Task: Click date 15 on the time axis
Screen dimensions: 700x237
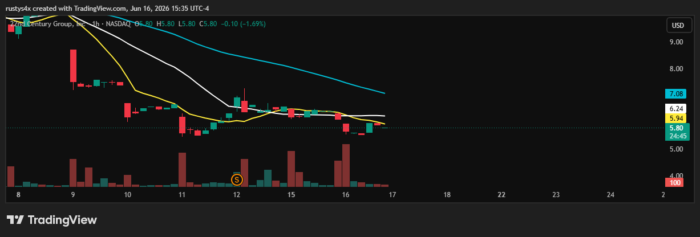Action: pos(291,195)
